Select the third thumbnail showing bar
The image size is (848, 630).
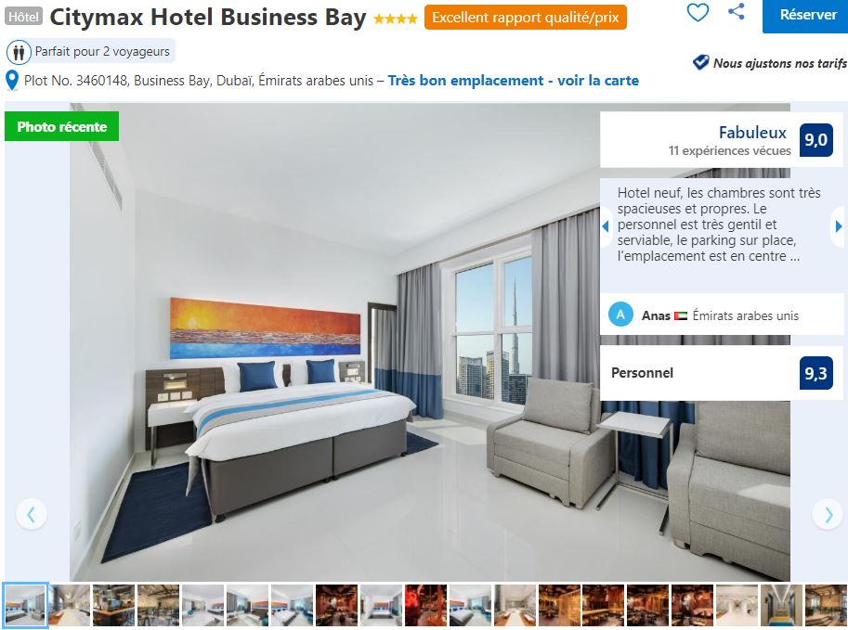[x=113, y=605]
